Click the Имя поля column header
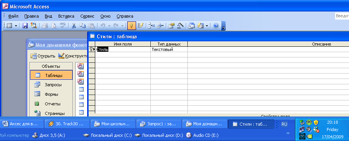 [123, 44]
